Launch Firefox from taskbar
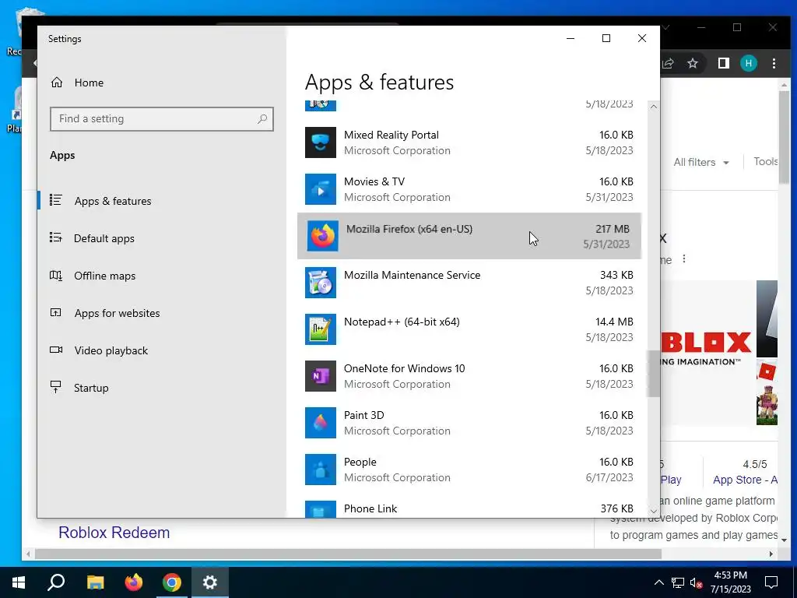 (134, 582)
